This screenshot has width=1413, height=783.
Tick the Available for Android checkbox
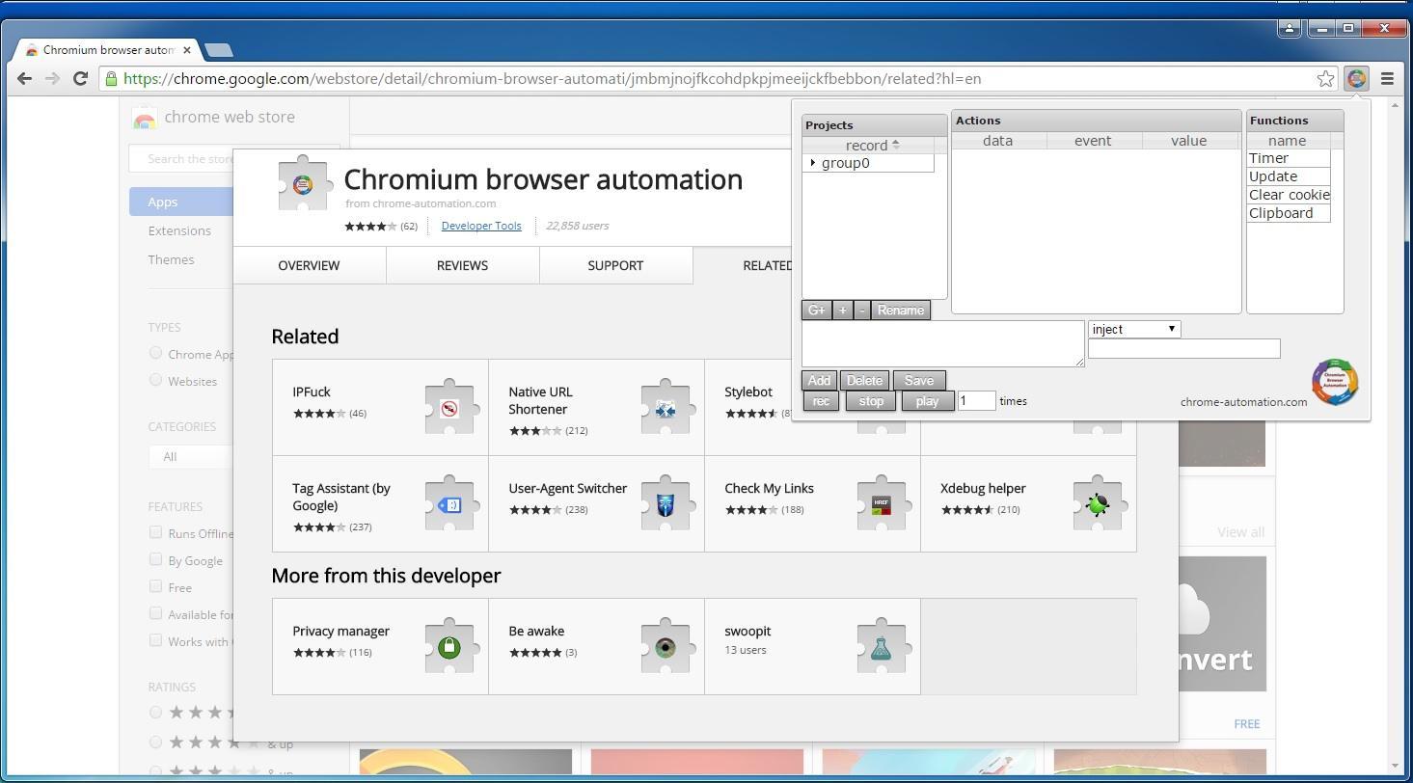point(155,613)
